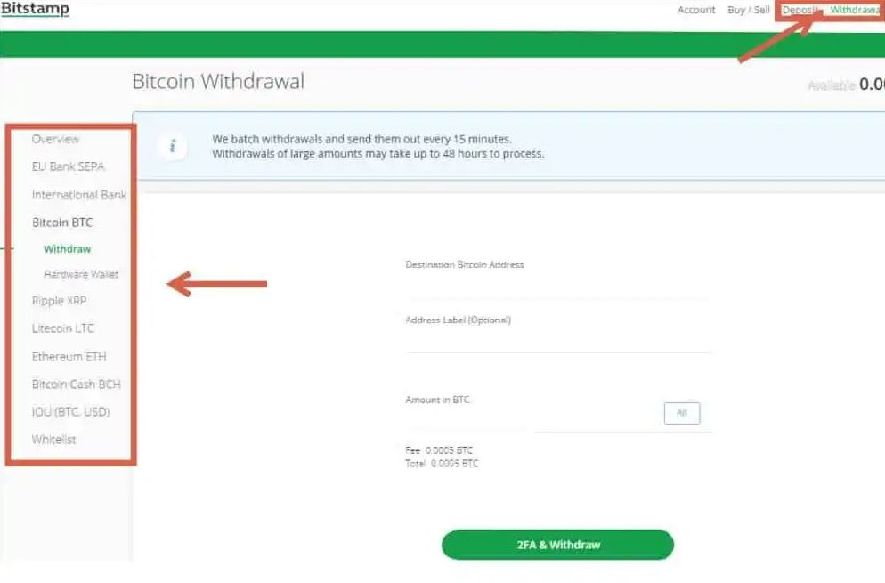The width and height of the screenshot is (885, 583).
Task: Open the Hardware Wallet option
Action: point(81,274)
